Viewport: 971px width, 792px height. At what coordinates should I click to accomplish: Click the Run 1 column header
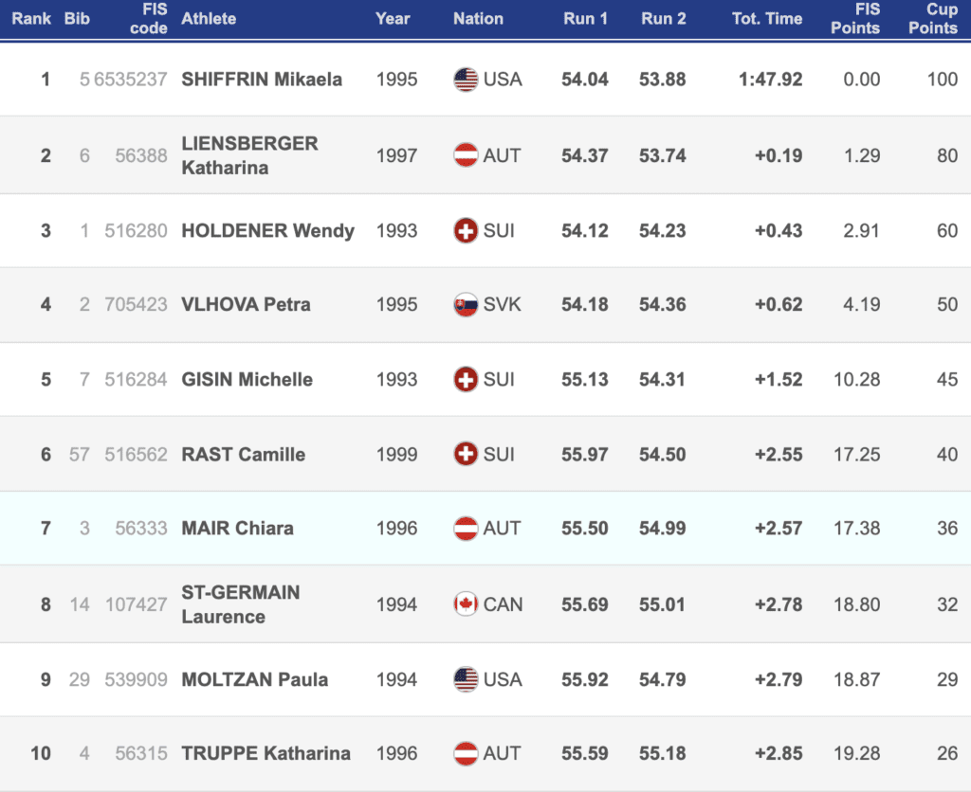tap(585, 19)
